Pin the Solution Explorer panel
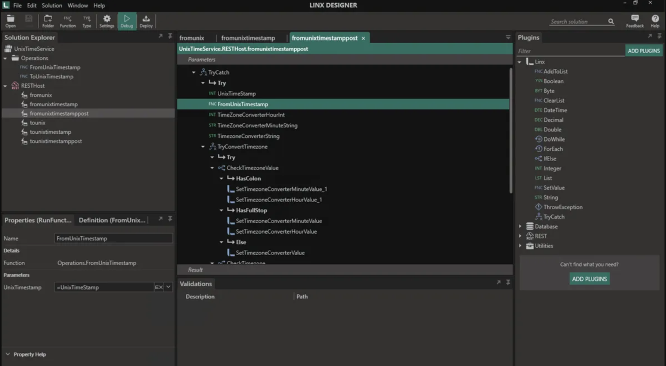Viewport: 666px width, 366px height. pyautogui.click(x=170, y=36)
